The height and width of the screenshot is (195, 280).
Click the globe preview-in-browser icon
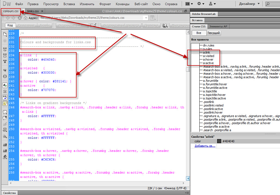point(165,26)
